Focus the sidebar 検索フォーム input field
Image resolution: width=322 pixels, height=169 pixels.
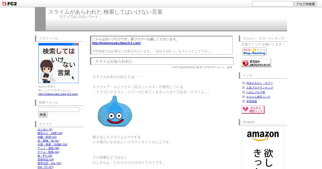point(59,109)
